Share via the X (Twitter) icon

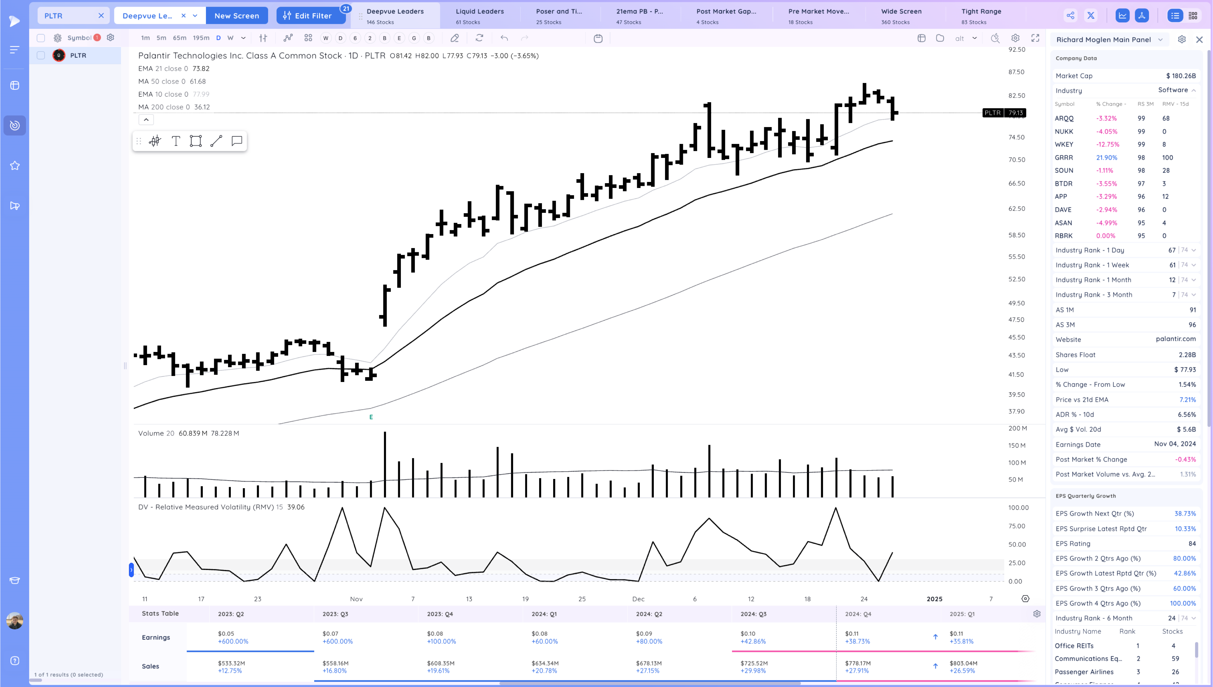pos(1091,15)
